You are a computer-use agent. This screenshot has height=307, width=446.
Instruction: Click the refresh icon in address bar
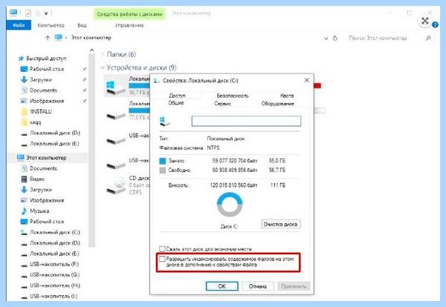pyautogui.click(x=335, y=38)
